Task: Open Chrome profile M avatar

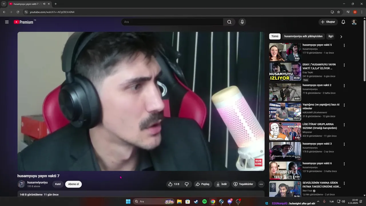Action: [355, 12]
